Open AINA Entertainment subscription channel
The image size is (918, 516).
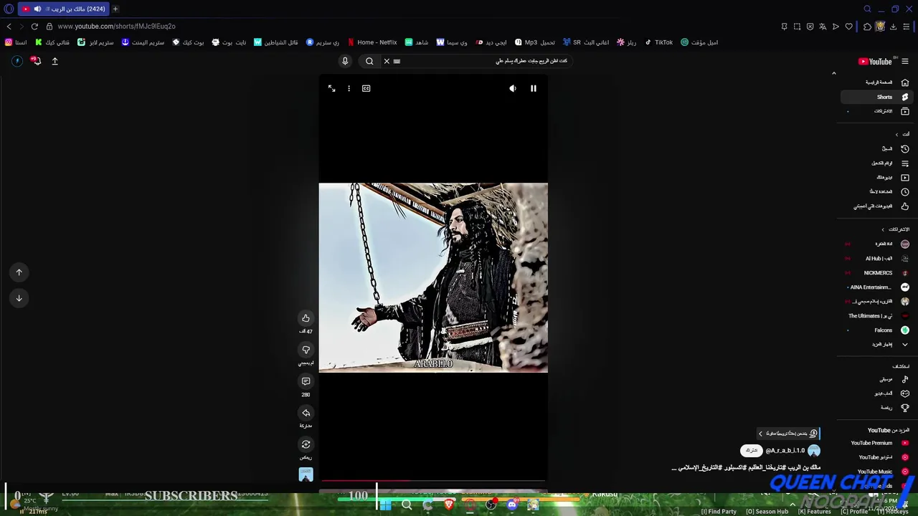click(879, 287)
